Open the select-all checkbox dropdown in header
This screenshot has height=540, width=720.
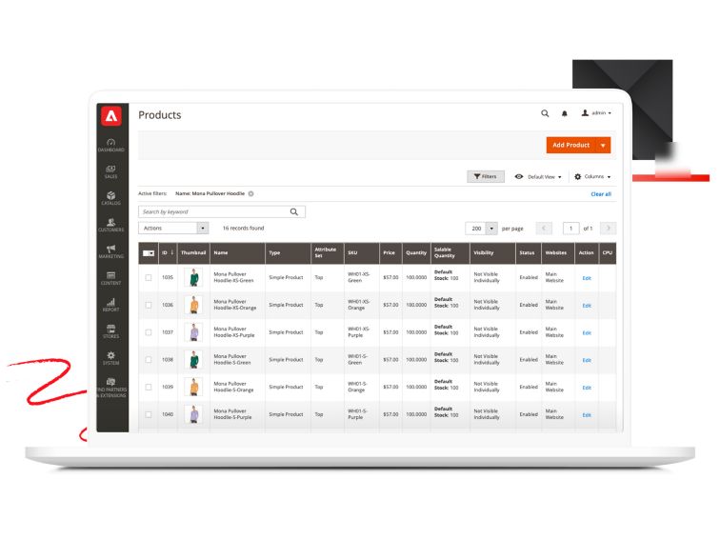tap(149, 253)
